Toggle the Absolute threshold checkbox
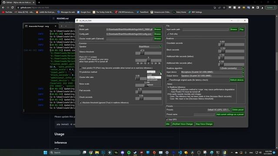This screenshot has height=156, width=278. (81, 103)
